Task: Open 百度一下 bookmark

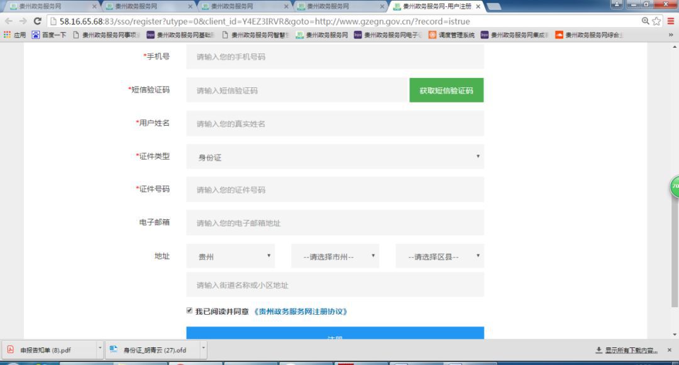Action: click(x=49, y=35)
